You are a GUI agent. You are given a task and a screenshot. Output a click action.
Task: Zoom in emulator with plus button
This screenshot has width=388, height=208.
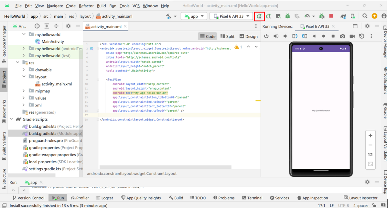pos(371,136)
